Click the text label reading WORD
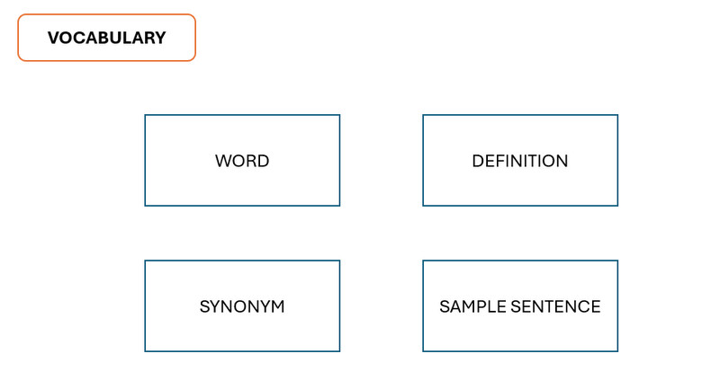The width and height of the screenshot is (720, 389). 242,161
